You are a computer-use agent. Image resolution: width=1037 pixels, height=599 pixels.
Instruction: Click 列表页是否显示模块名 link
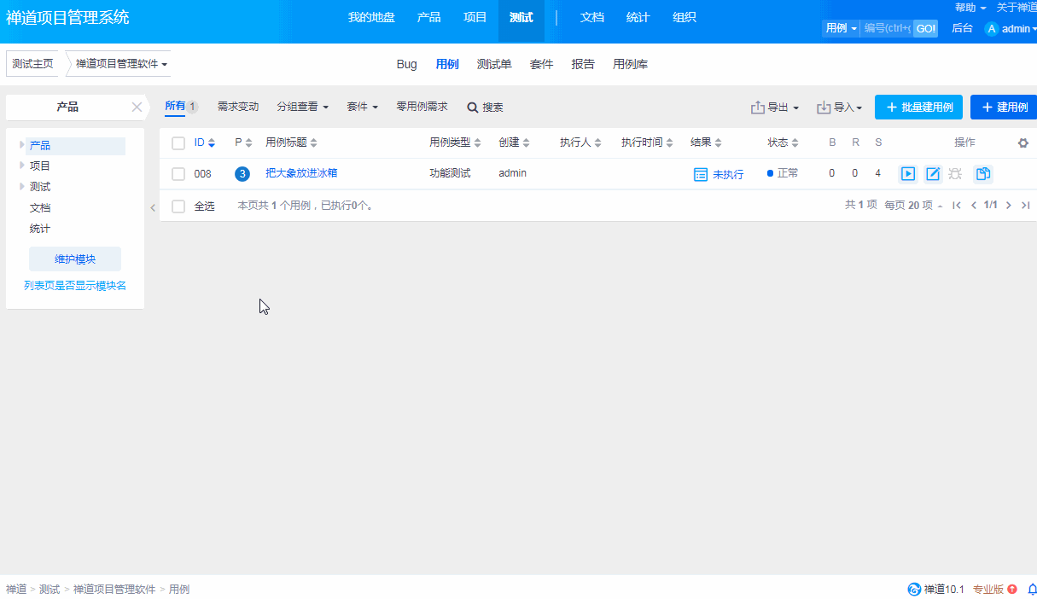pyautogui.click(x=75, y=286)
